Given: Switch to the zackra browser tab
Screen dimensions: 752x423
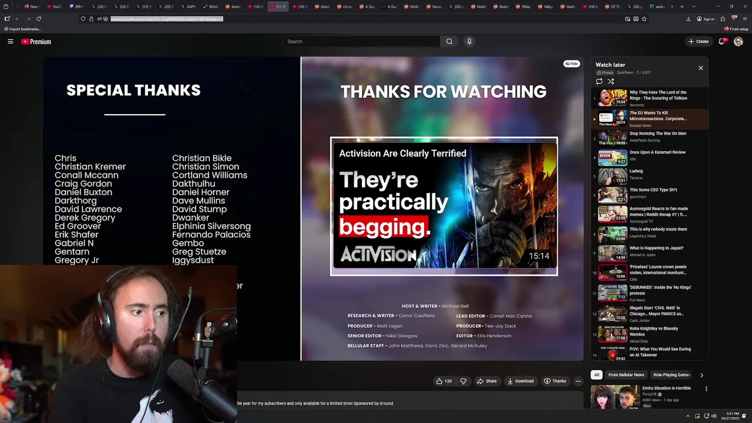Looking at the screenshot, I should click(657, 6).
